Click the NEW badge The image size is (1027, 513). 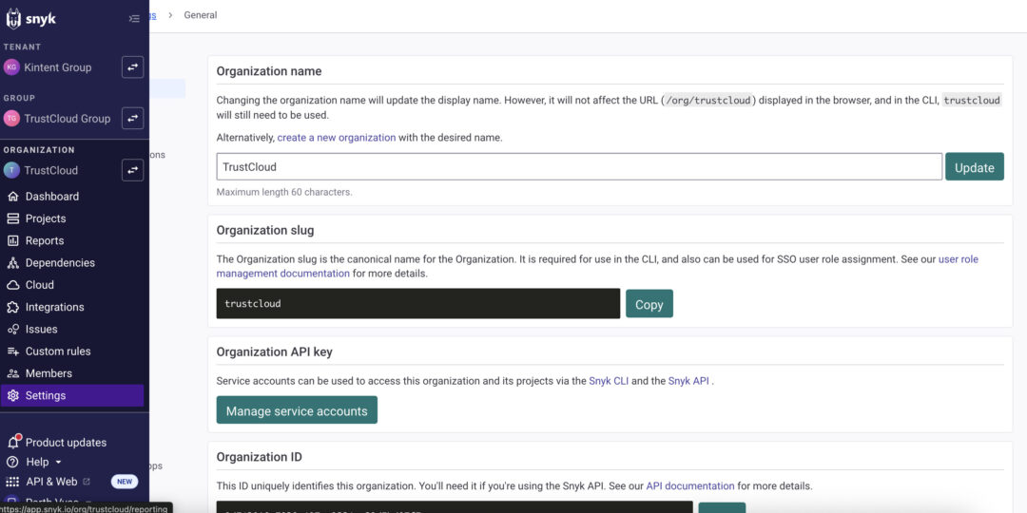(x=125, y=482)
